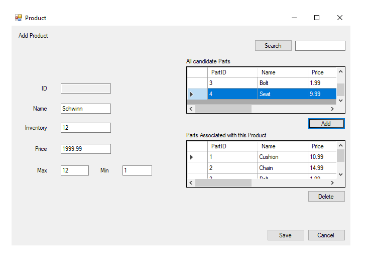Click PartID cell 4 in candidate parts
The image size is (367, 262).
tap(232, 94)
